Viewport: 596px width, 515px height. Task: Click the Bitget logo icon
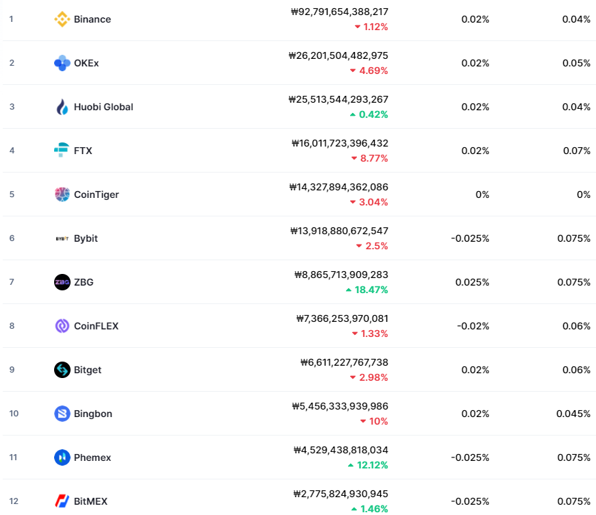pyautogui.click(x=62, y=369)
